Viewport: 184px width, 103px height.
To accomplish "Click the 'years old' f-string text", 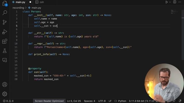I will pyautogui.click(x=91, y=37).
